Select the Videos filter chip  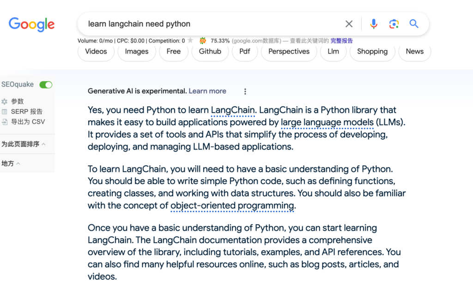[96, 52]
